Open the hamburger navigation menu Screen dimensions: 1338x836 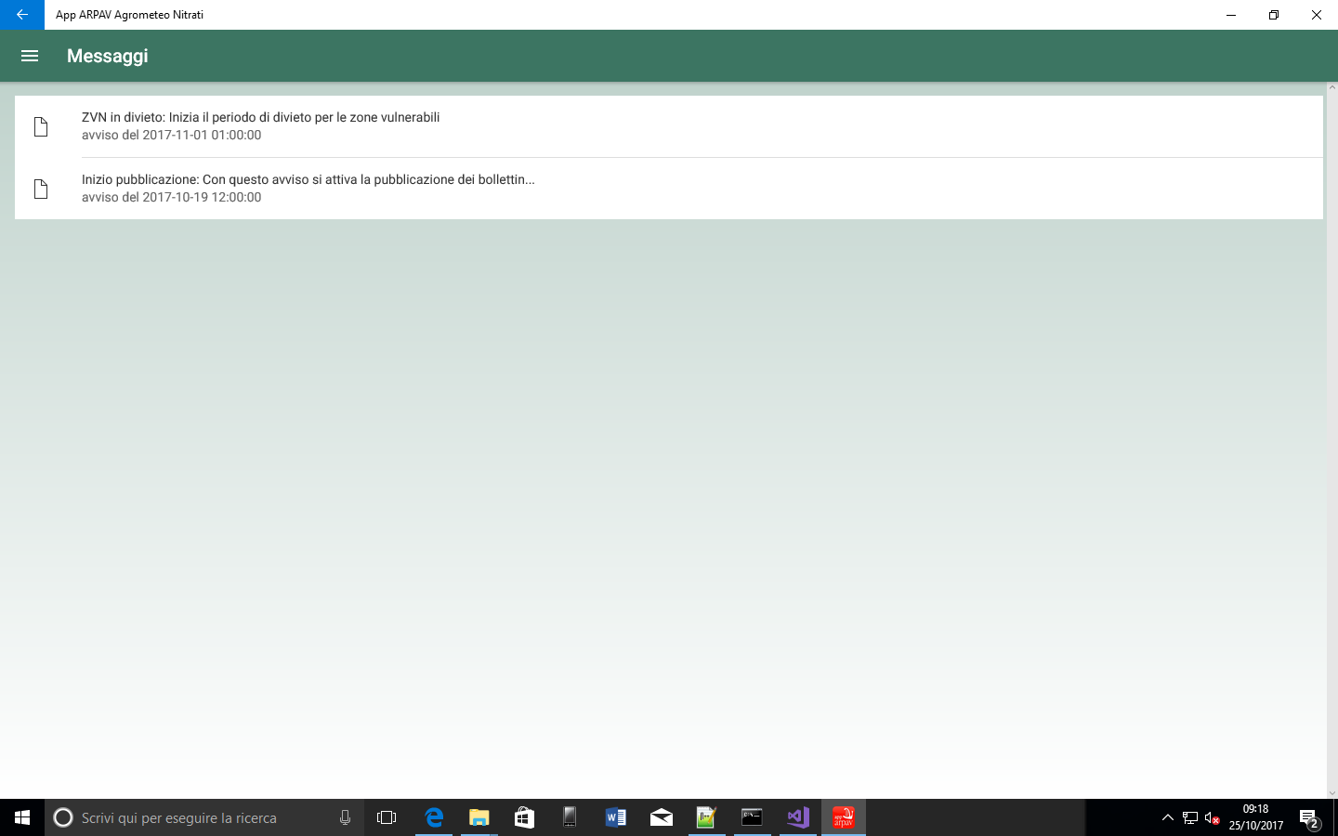tap(30, 56)
